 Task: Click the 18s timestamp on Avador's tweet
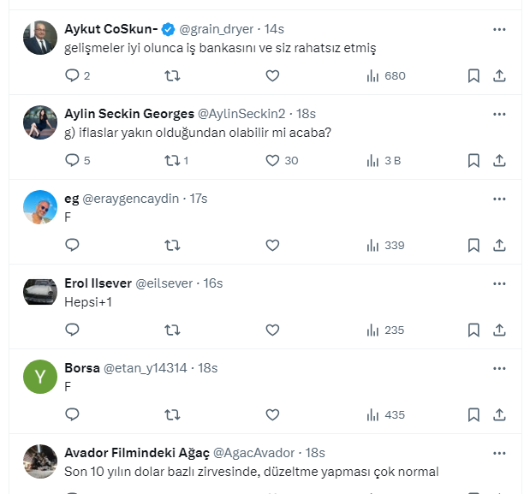tap(315, 453)
